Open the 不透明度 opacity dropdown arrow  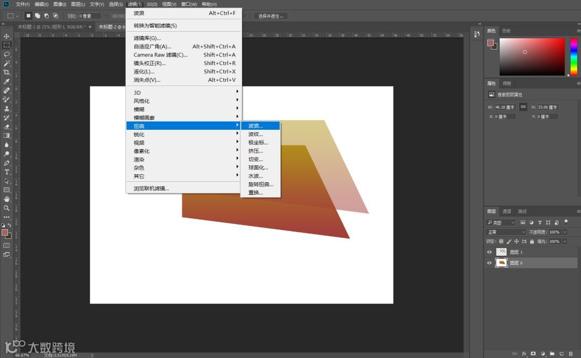click(565, 232)
